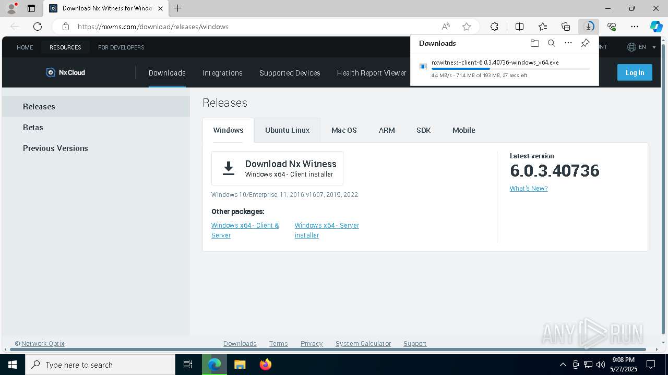Open the Privacy footer link
The image size is (668, 375).
pos(312,344)
